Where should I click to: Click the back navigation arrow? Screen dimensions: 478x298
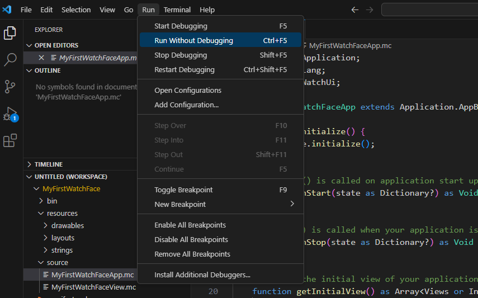354,10
